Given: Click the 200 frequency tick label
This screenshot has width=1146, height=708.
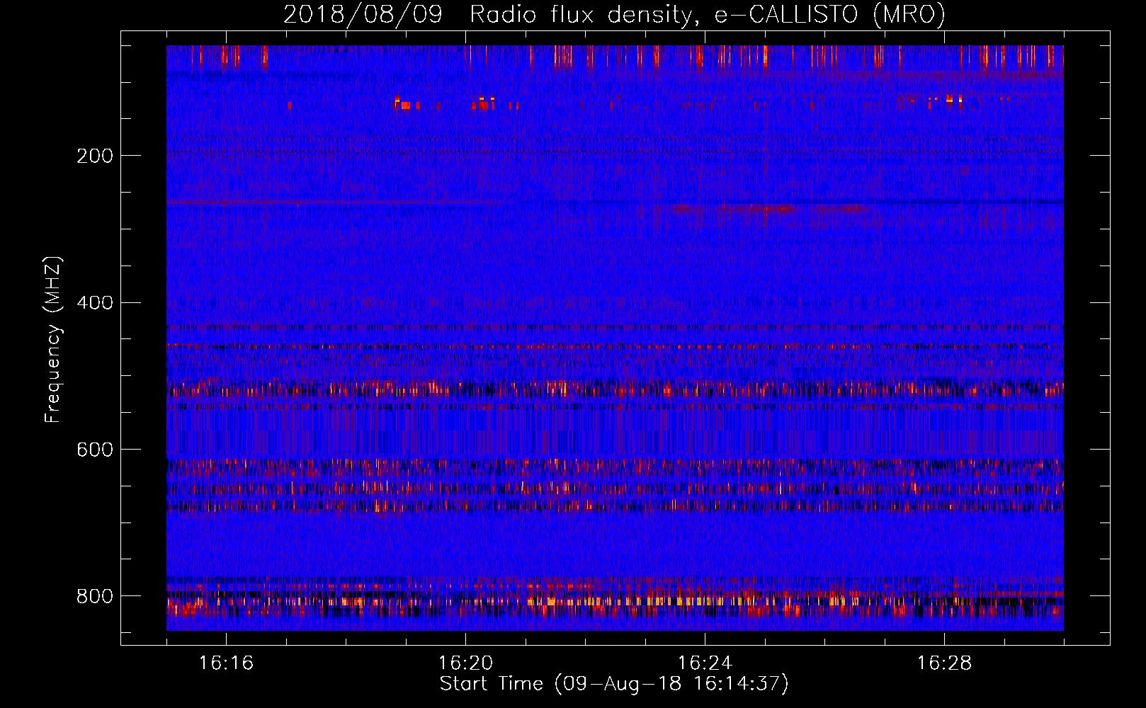Looking at the screenshot, I should point(95,156).
